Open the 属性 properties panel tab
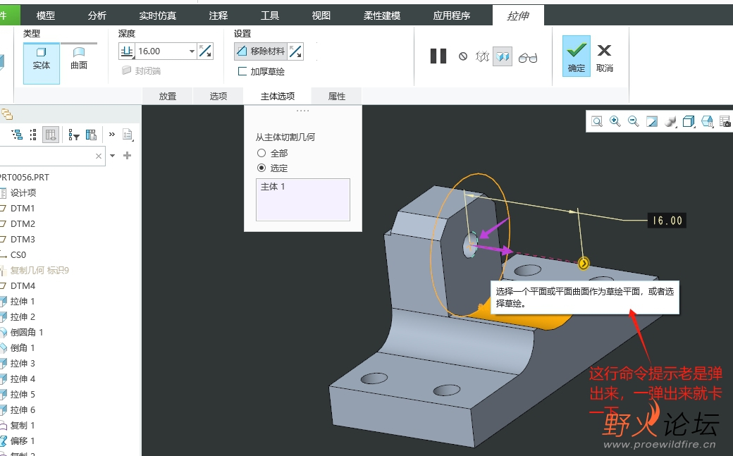733x456 pixels. [337, 97]
